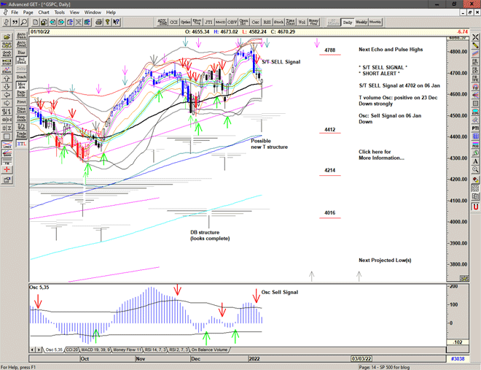Open the Tools menu
The height and width of the screenshot is (370, 481).
pos(60,12)
